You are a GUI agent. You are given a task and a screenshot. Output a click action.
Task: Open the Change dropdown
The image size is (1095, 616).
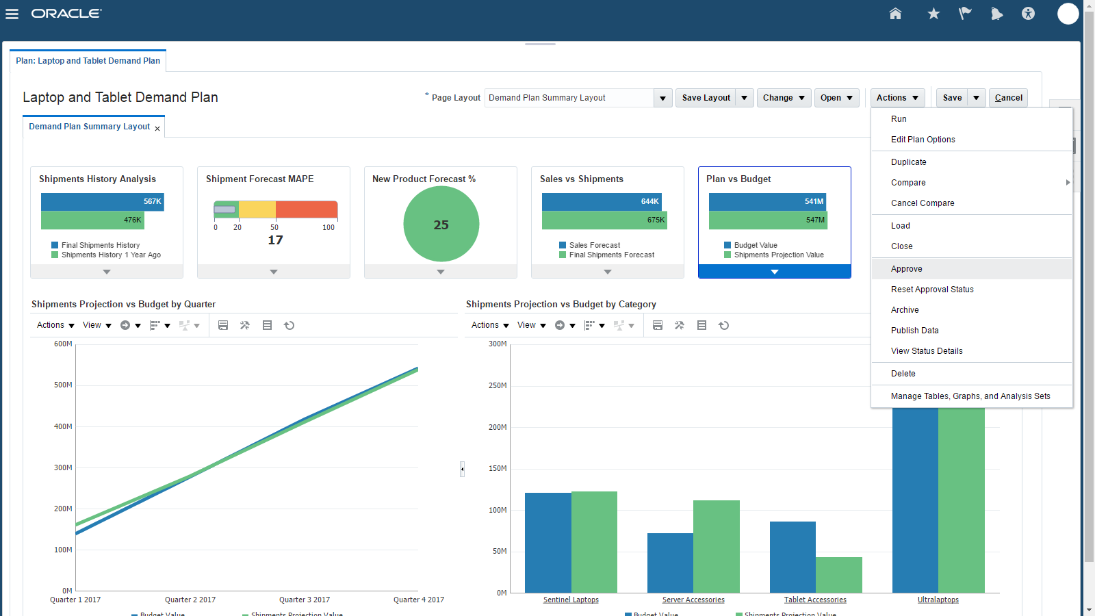pos(784,98)
